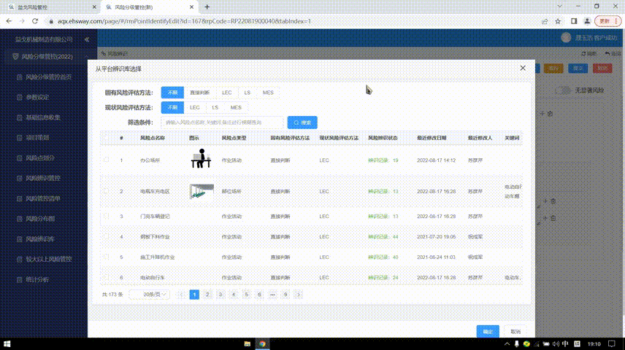Open 风险分布图 in the sidebar
This screenshot has width=625, height=350.
[x=40, y=219]
